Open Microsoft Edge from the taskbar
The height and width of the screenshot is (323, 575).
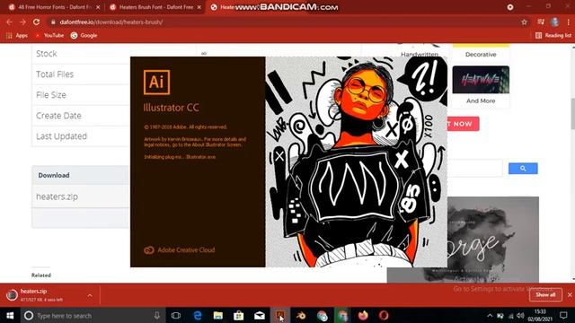(198, 315)
